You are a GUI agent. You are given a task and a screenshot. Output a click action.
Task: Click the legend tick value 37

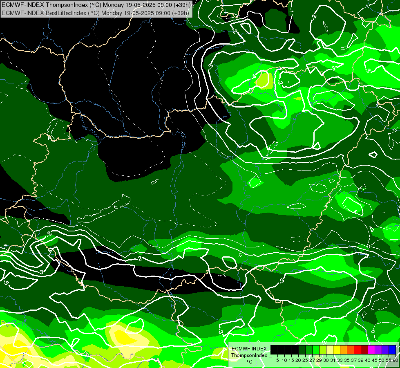coord(354,360)
